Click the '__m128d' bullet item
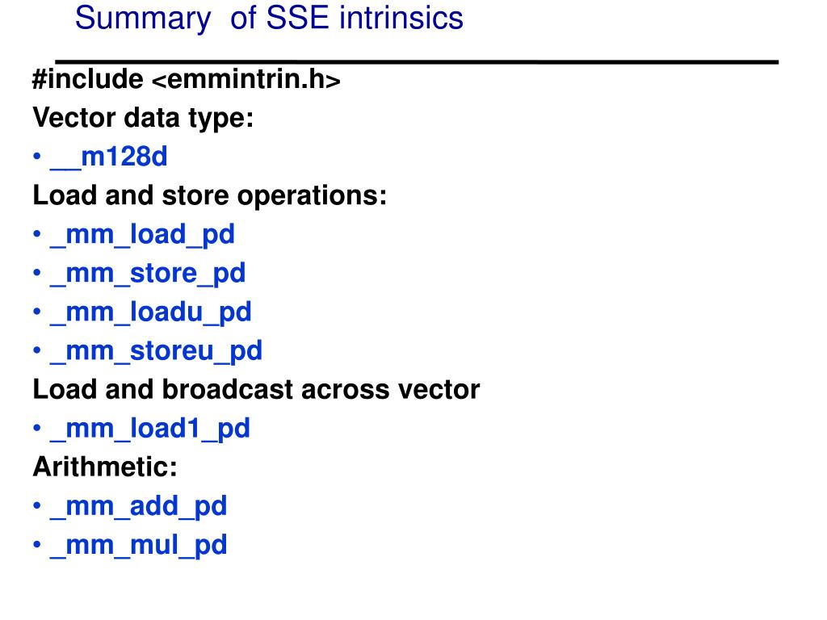827x620 pixels. 109,157
